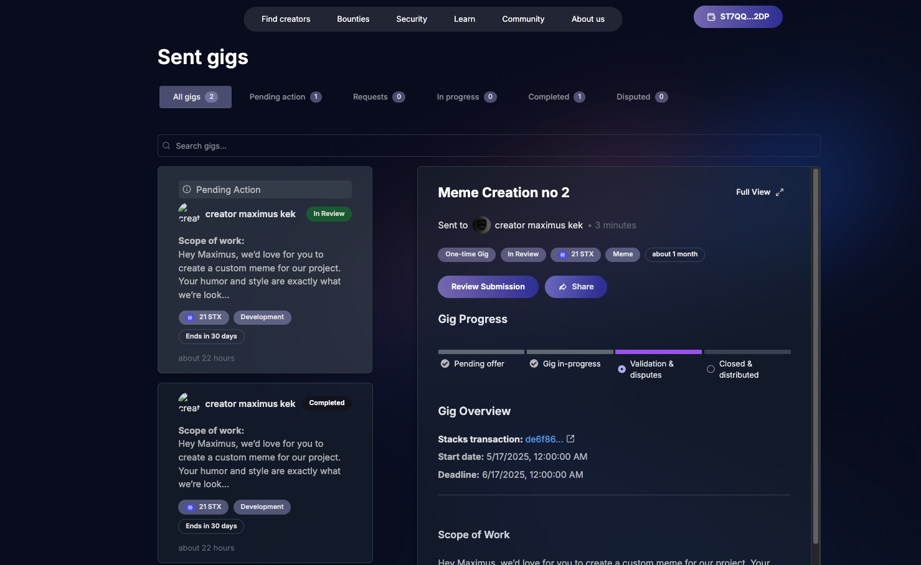This screenshot has width=921, height=565.
Task: Click the STX token icon in details tags
Action: coord(562,254)
